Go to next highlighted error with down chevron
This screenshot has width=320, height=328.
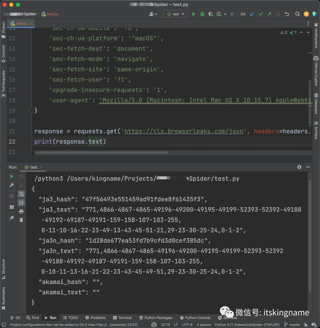pos(308,32)
